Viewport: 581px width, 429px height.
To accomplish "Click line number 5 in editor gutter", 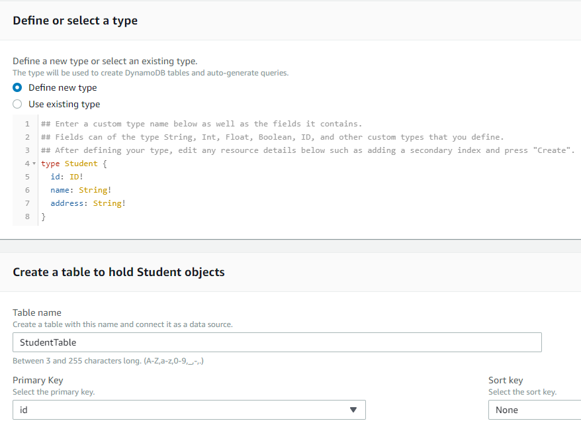I will (x=27, y=177).
